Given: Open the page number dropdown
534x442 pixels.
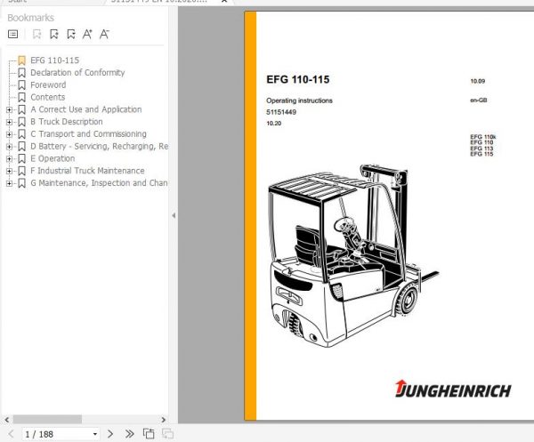Looking at the screenshot, I should [x=95, y=434].
